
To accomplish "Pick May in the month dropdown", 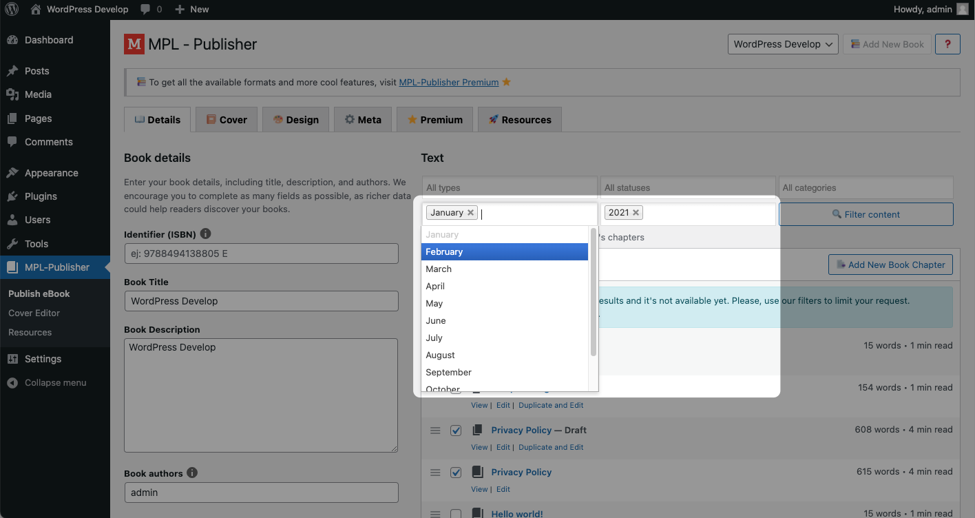I will pyautogui.click(x=505, y=304).
